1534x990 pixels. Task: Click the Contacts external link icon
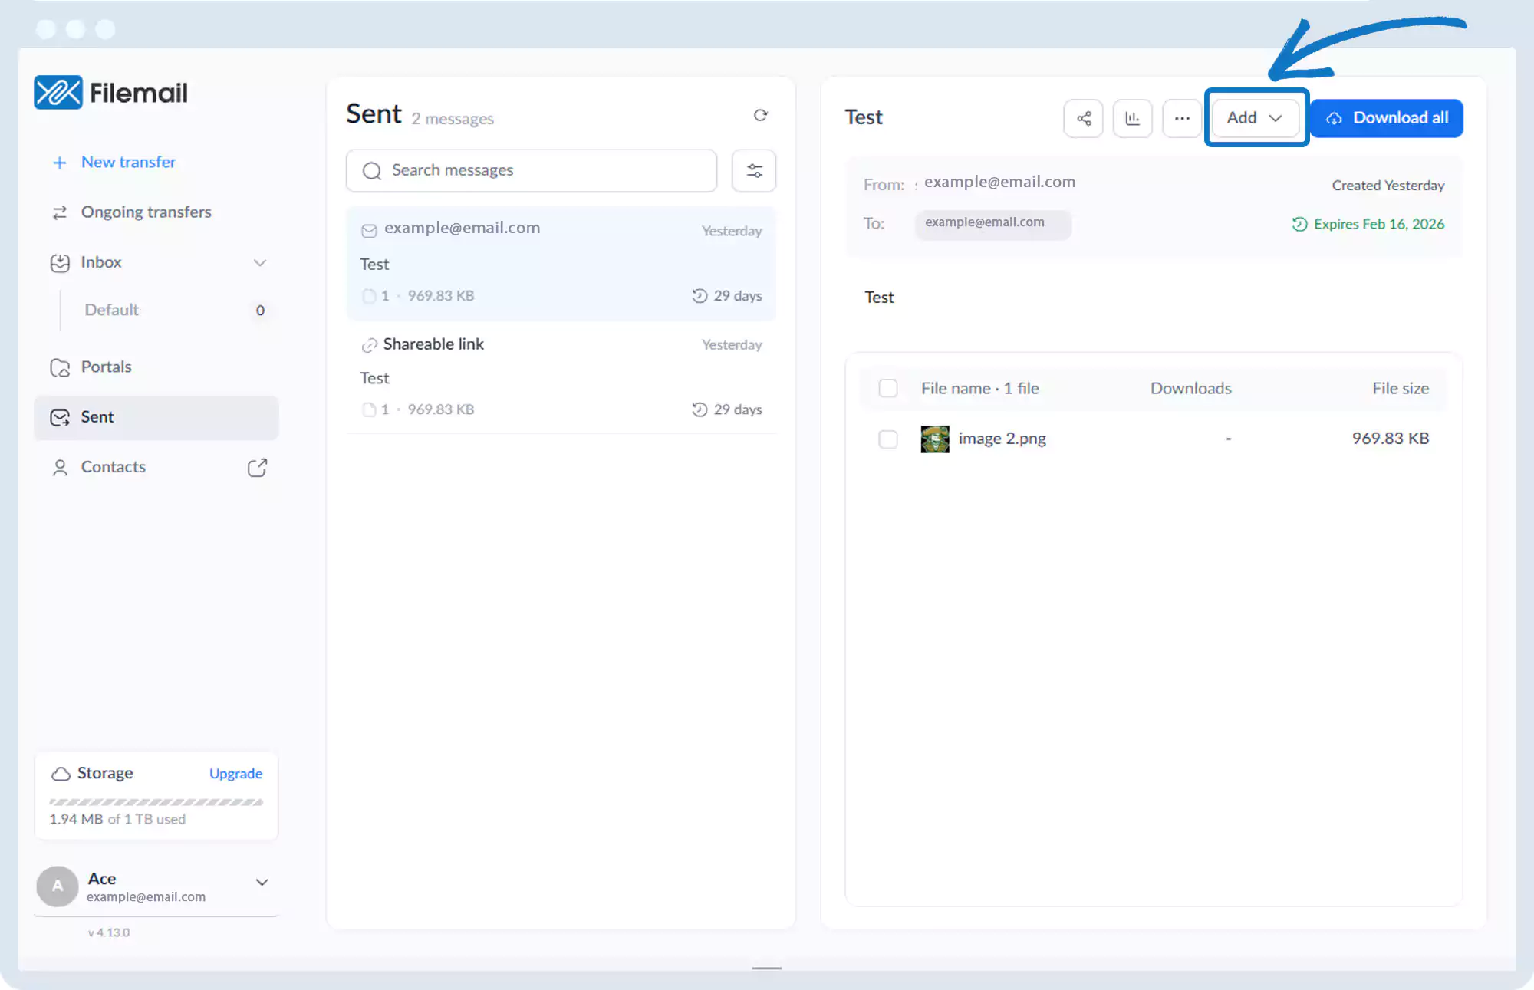tap(257, 468)
